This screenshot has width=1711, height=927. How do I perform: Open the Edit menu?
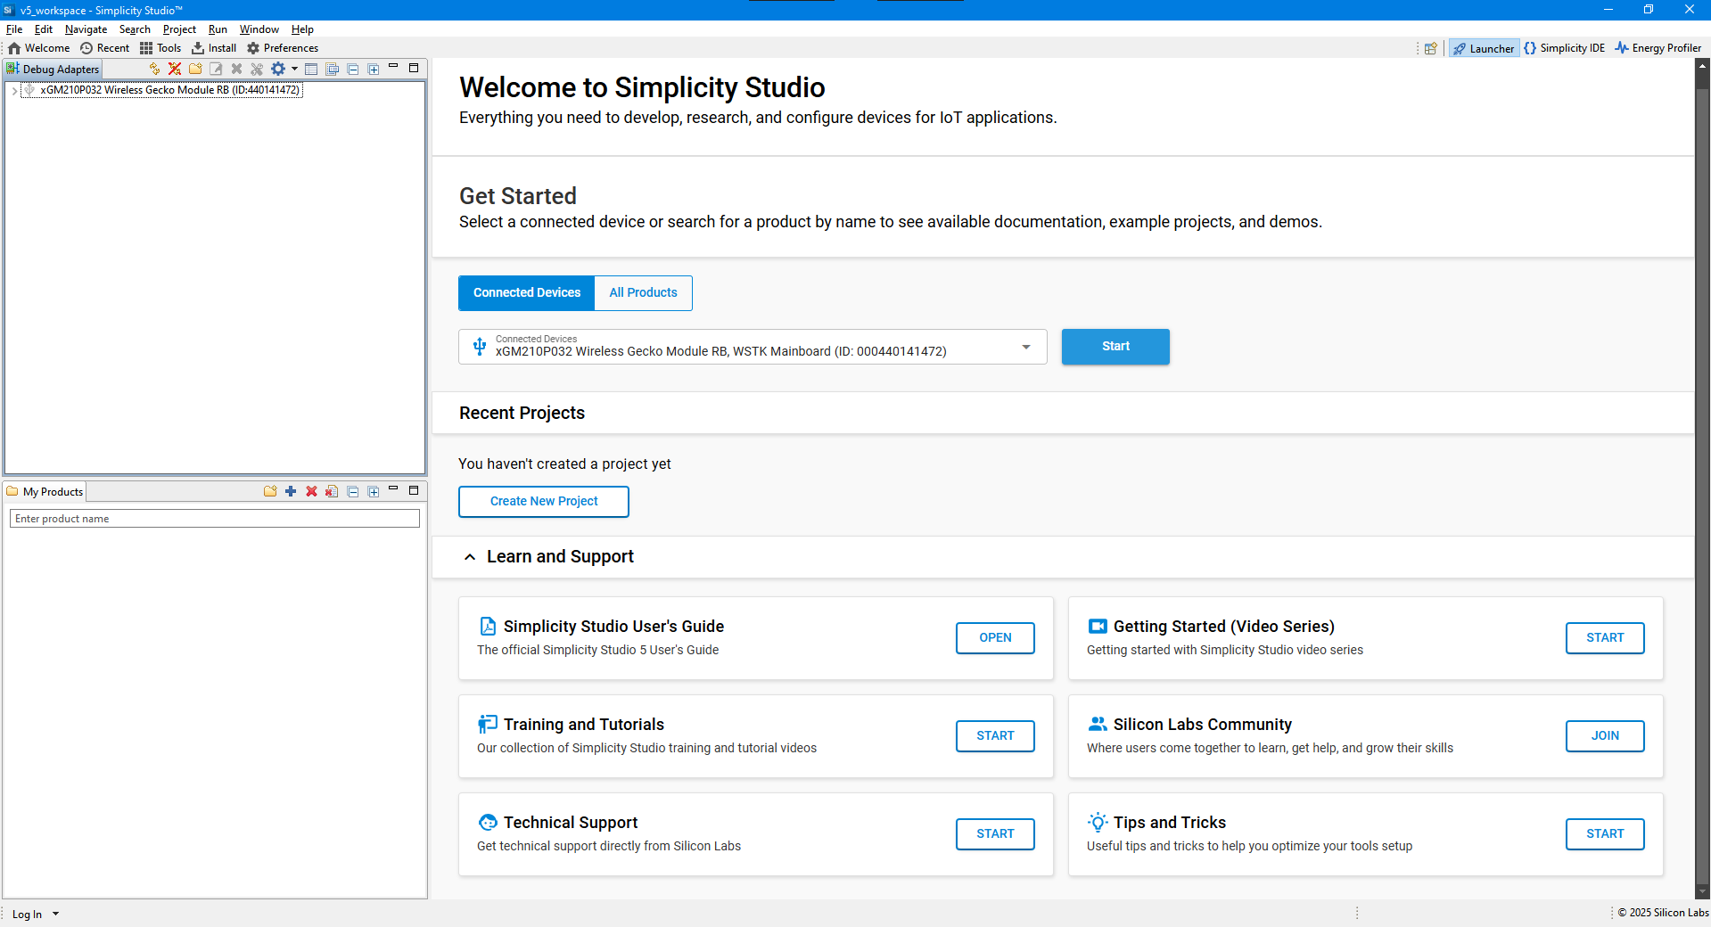44,29
